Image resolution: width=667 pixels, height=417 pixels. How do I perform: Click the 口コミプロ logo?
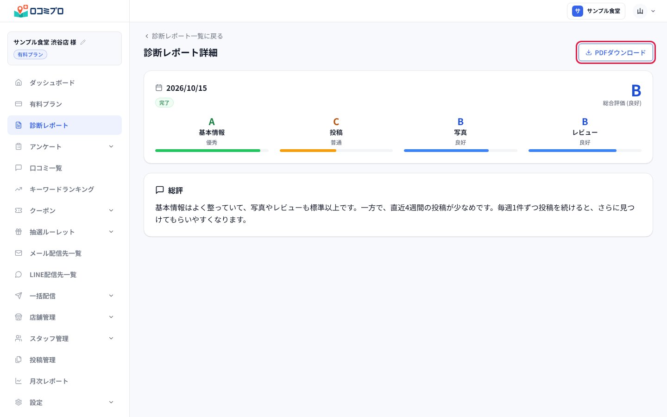39,11
